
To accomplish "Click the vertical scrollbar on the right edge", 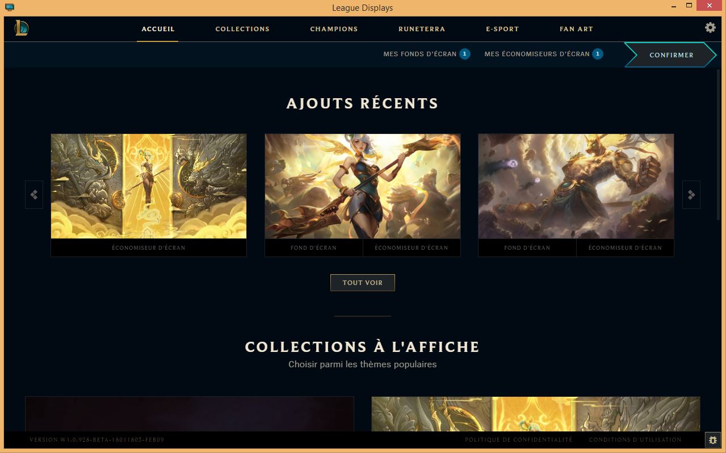I will tap(720, 144).
